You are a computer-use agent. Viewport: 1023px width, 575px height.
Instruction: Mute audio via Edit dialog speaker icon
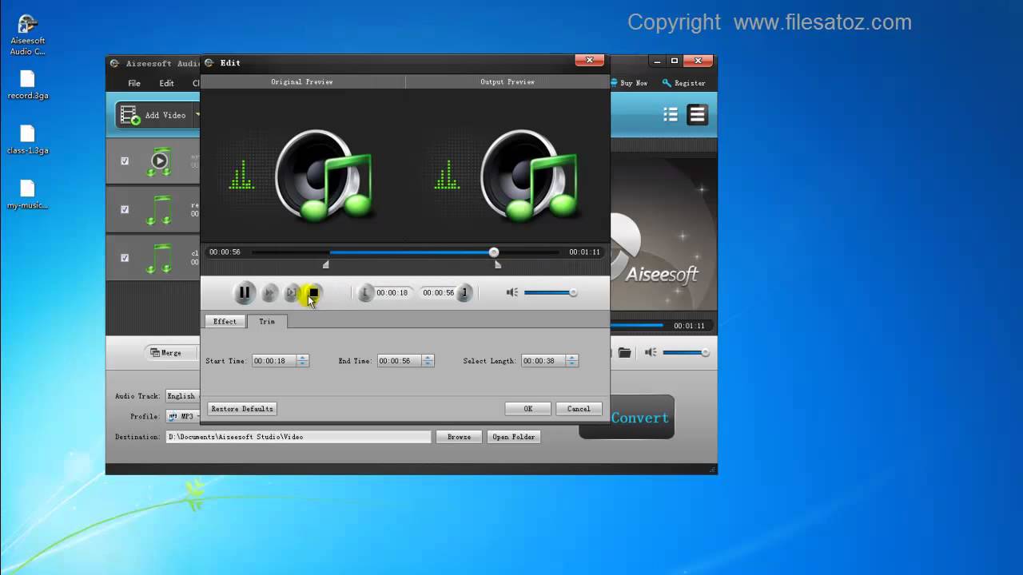tap(511, 292)
